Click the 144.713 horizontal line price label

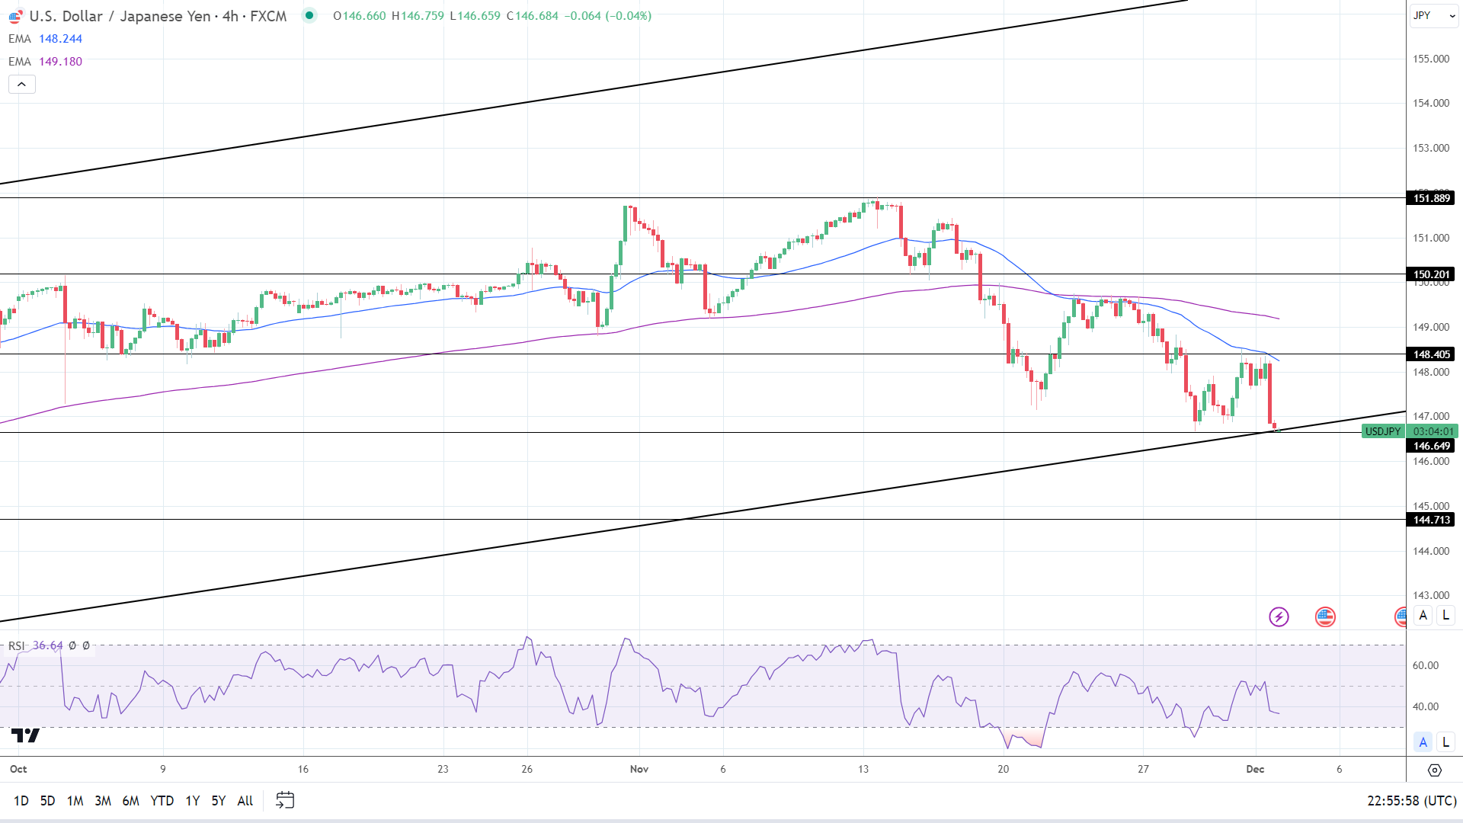coord(1431,520)
